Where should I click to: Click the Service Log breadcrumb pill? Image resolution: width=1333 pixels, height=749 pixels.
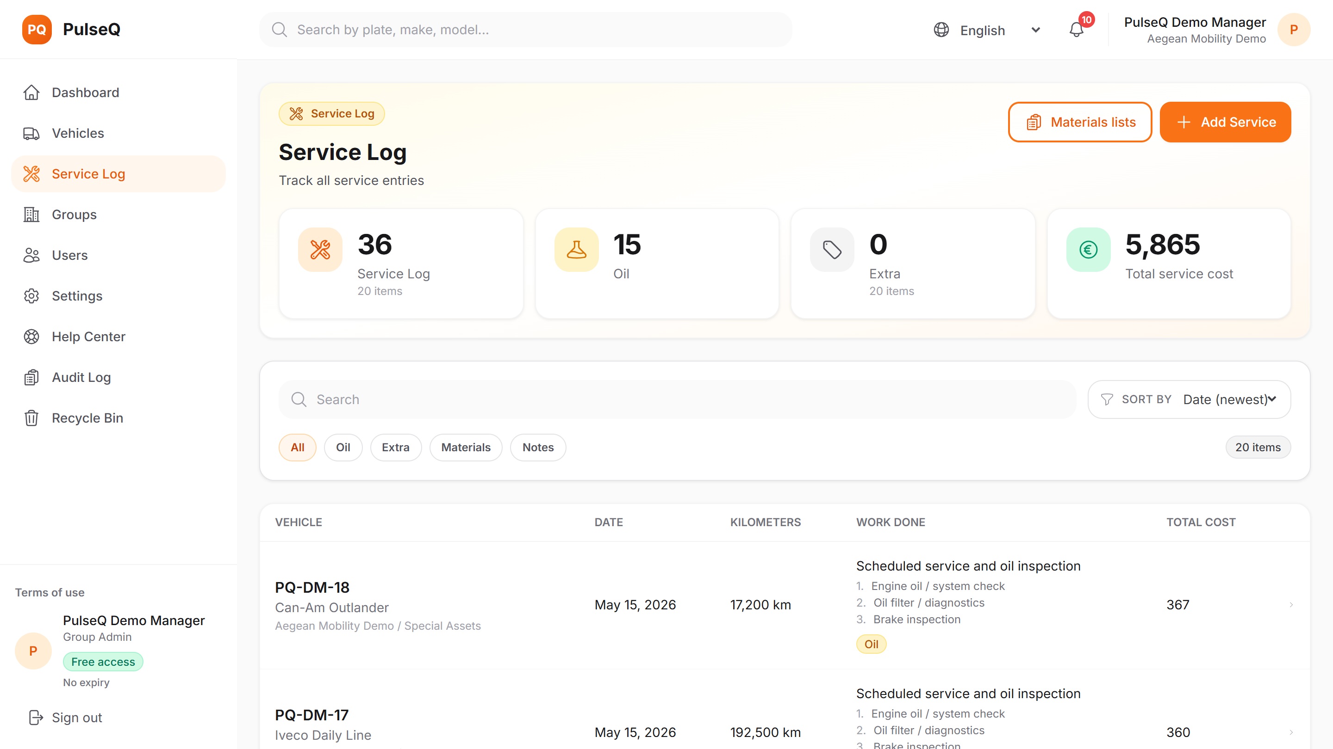tap(332, 114)
